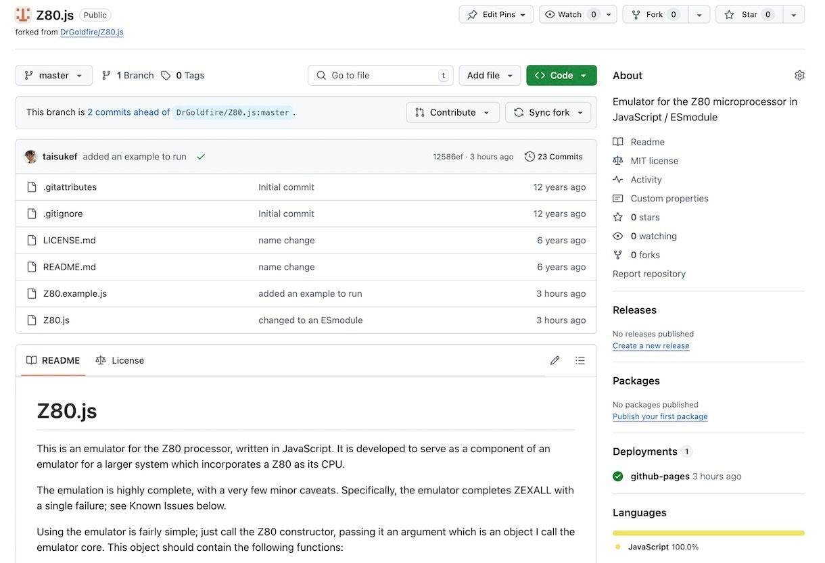Open the 2 commits ahead of link

coord(128,112)
